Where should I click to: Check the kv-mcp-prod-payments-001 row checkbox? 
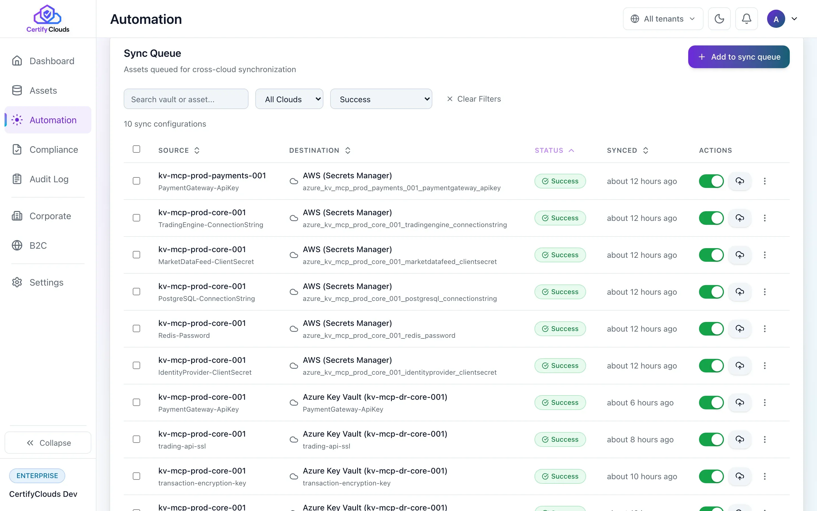[136, 181]
